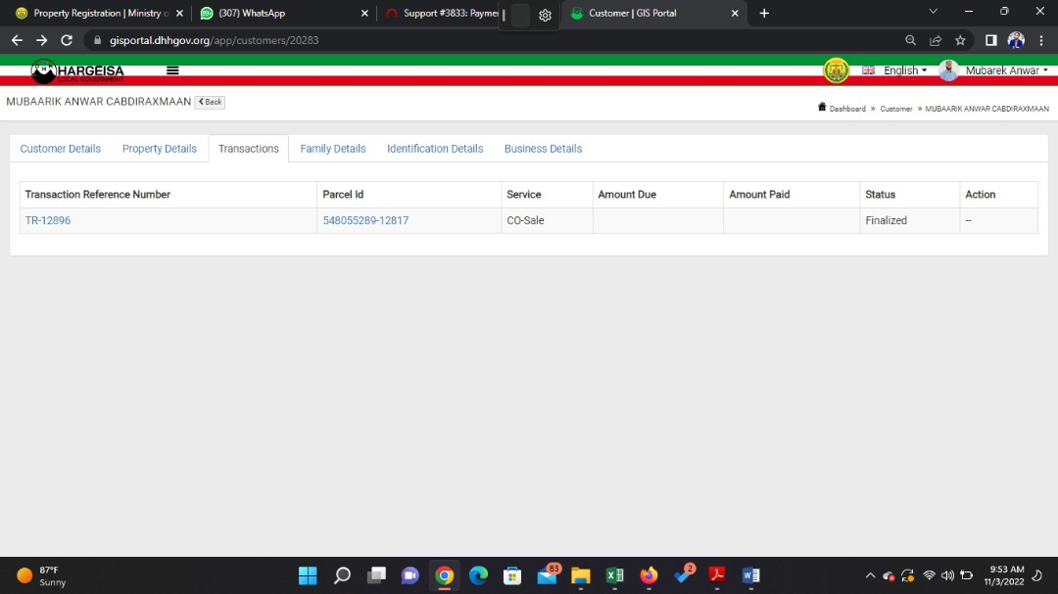
Task: Show hidden system tray icons
Action: 870,575
